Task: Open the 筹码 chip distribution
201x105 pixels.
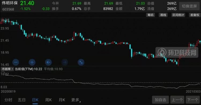Action: coord(150,15)
